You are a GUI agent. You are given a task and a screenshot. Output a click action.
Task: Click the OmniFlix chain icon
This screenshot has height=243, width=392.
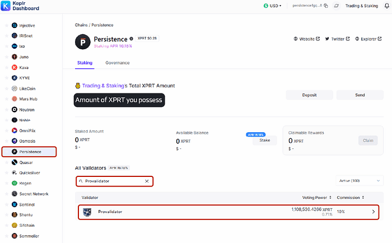pyautogui.click(x=15, y=130)
